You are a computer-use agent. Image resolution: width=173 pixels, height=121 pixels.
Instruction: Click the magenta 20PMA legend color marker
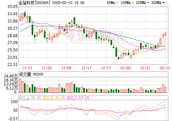pos(148,3)
